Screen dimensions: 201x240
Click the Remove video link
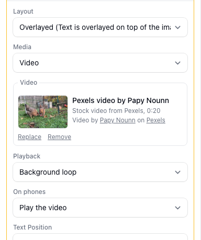(x=60, y=137)
